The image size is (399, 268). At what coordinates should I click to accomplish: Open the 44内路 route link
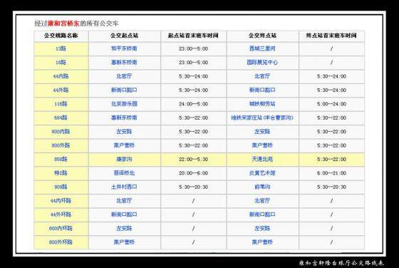tap(61, 76)
